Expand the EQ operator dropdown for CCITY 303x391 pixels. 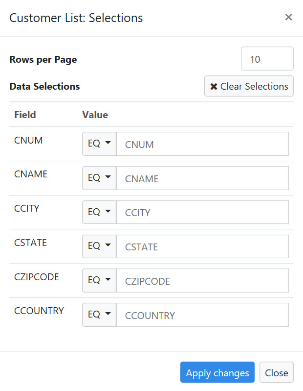click(99, 212)
